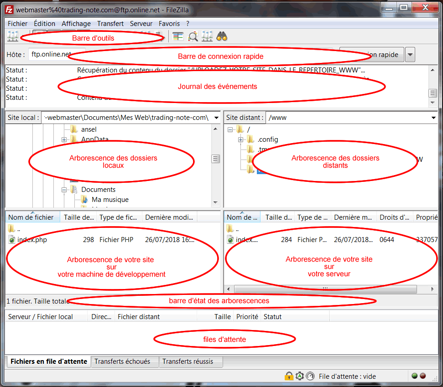The height and width of the screenshot is (387, 443).
Task: Click the padlock encryption icon in status bar
Action: 288,376
